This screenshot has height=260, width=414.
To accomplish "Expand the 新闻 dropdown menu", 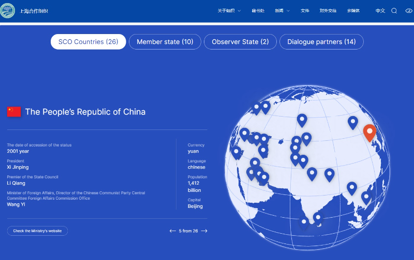I will click(x=282, y=10).
